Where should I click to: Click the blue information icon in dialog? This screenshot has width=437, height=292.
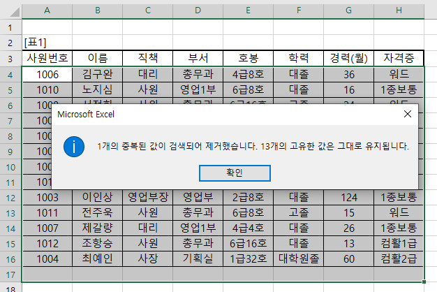pyautogui.click(x=74, y=147)
